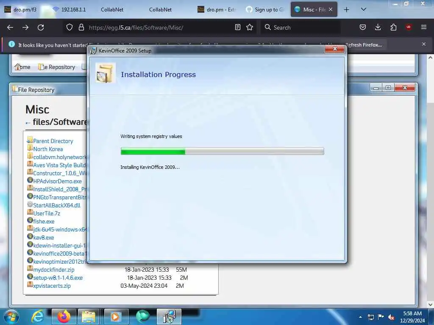This screenshot has width=434, height=325.
Task: Open a new tab with plus button
Action: pyautogui.click(x=346, y=10)
